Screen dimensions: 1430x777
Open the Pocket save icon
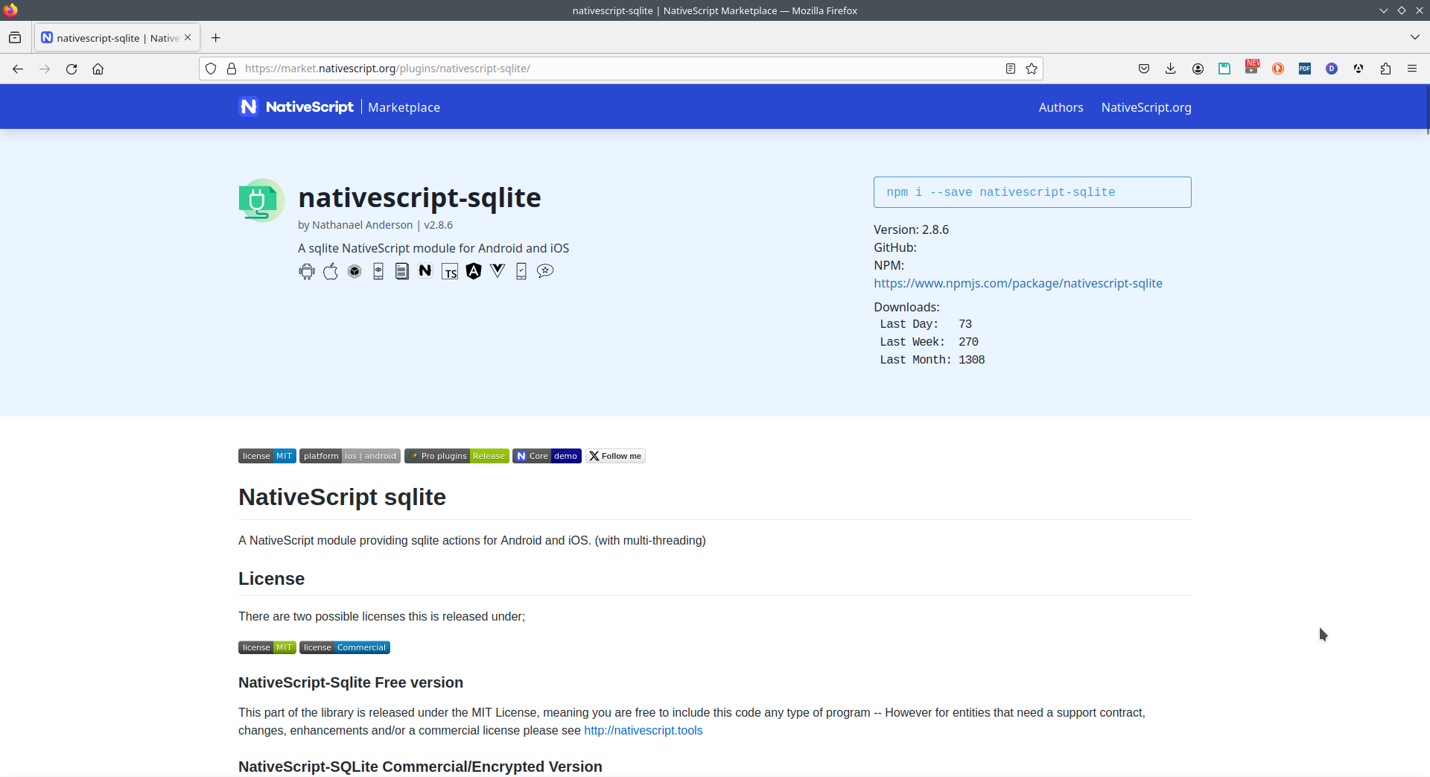1144,69
